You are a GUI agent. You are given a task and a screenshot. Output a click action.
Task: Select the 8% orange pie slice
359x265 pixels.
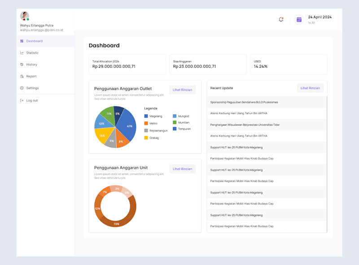click(x=121, y=140)
